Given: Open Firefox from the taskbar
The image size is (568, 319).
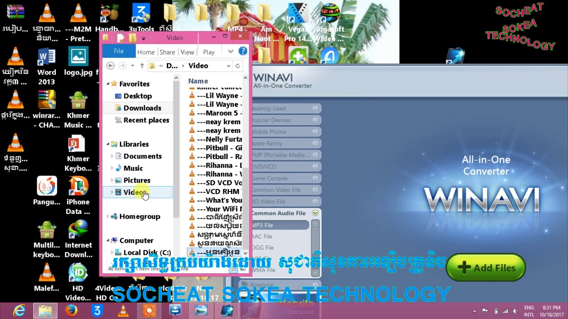Looking at the screenshot, I should tap(71, 311).
